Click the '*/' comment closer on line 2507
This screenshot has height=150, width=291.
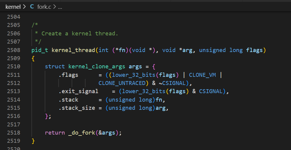click(x=38, y=42)
